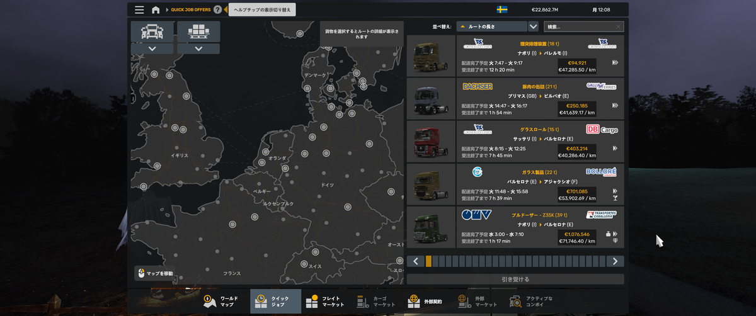Select the ブルドーザー - Z35K job

pos(516,227)
